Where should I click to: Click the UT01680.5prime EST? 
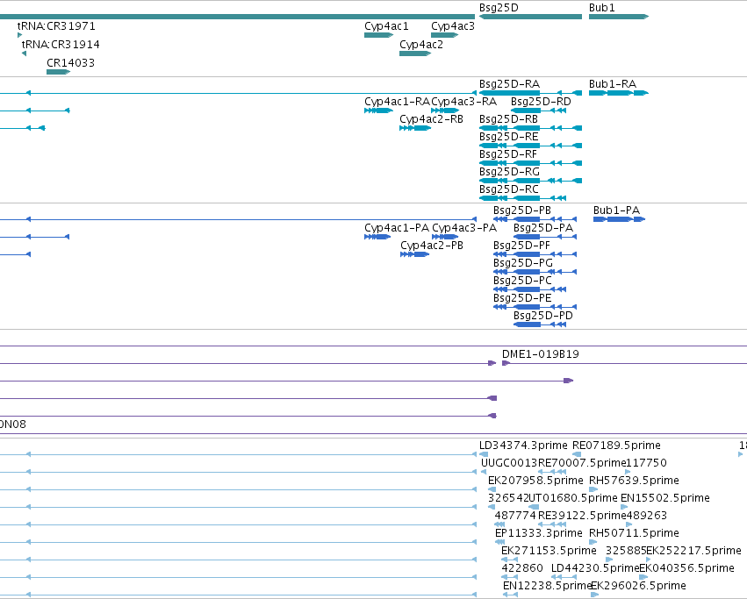click(534, 507)
